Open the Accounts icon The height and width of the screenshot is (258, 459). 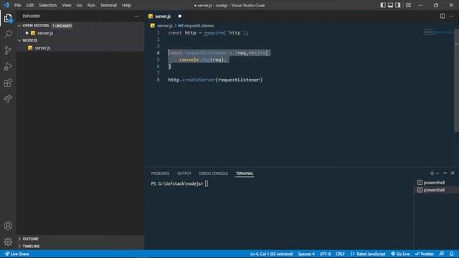pos(8,226)
